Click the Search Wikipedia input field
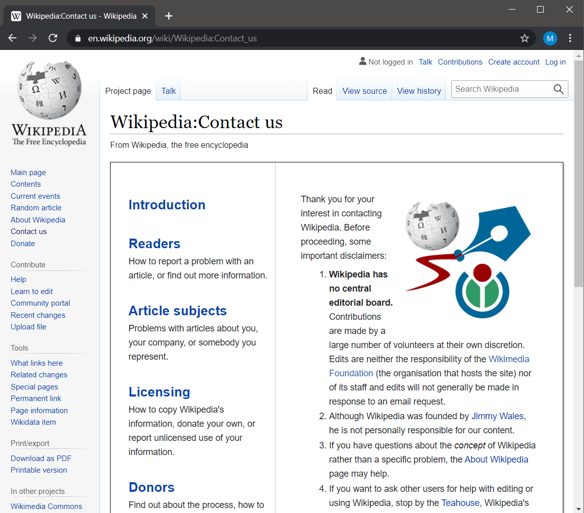 point(500,89)
